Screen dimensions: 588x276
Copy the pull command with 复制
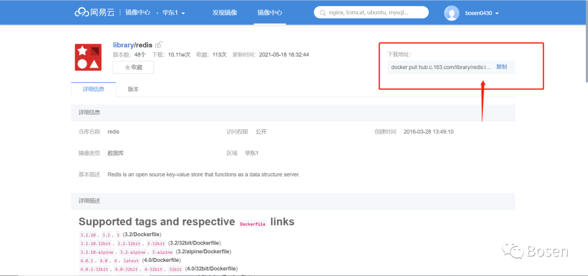click(501, 67)
